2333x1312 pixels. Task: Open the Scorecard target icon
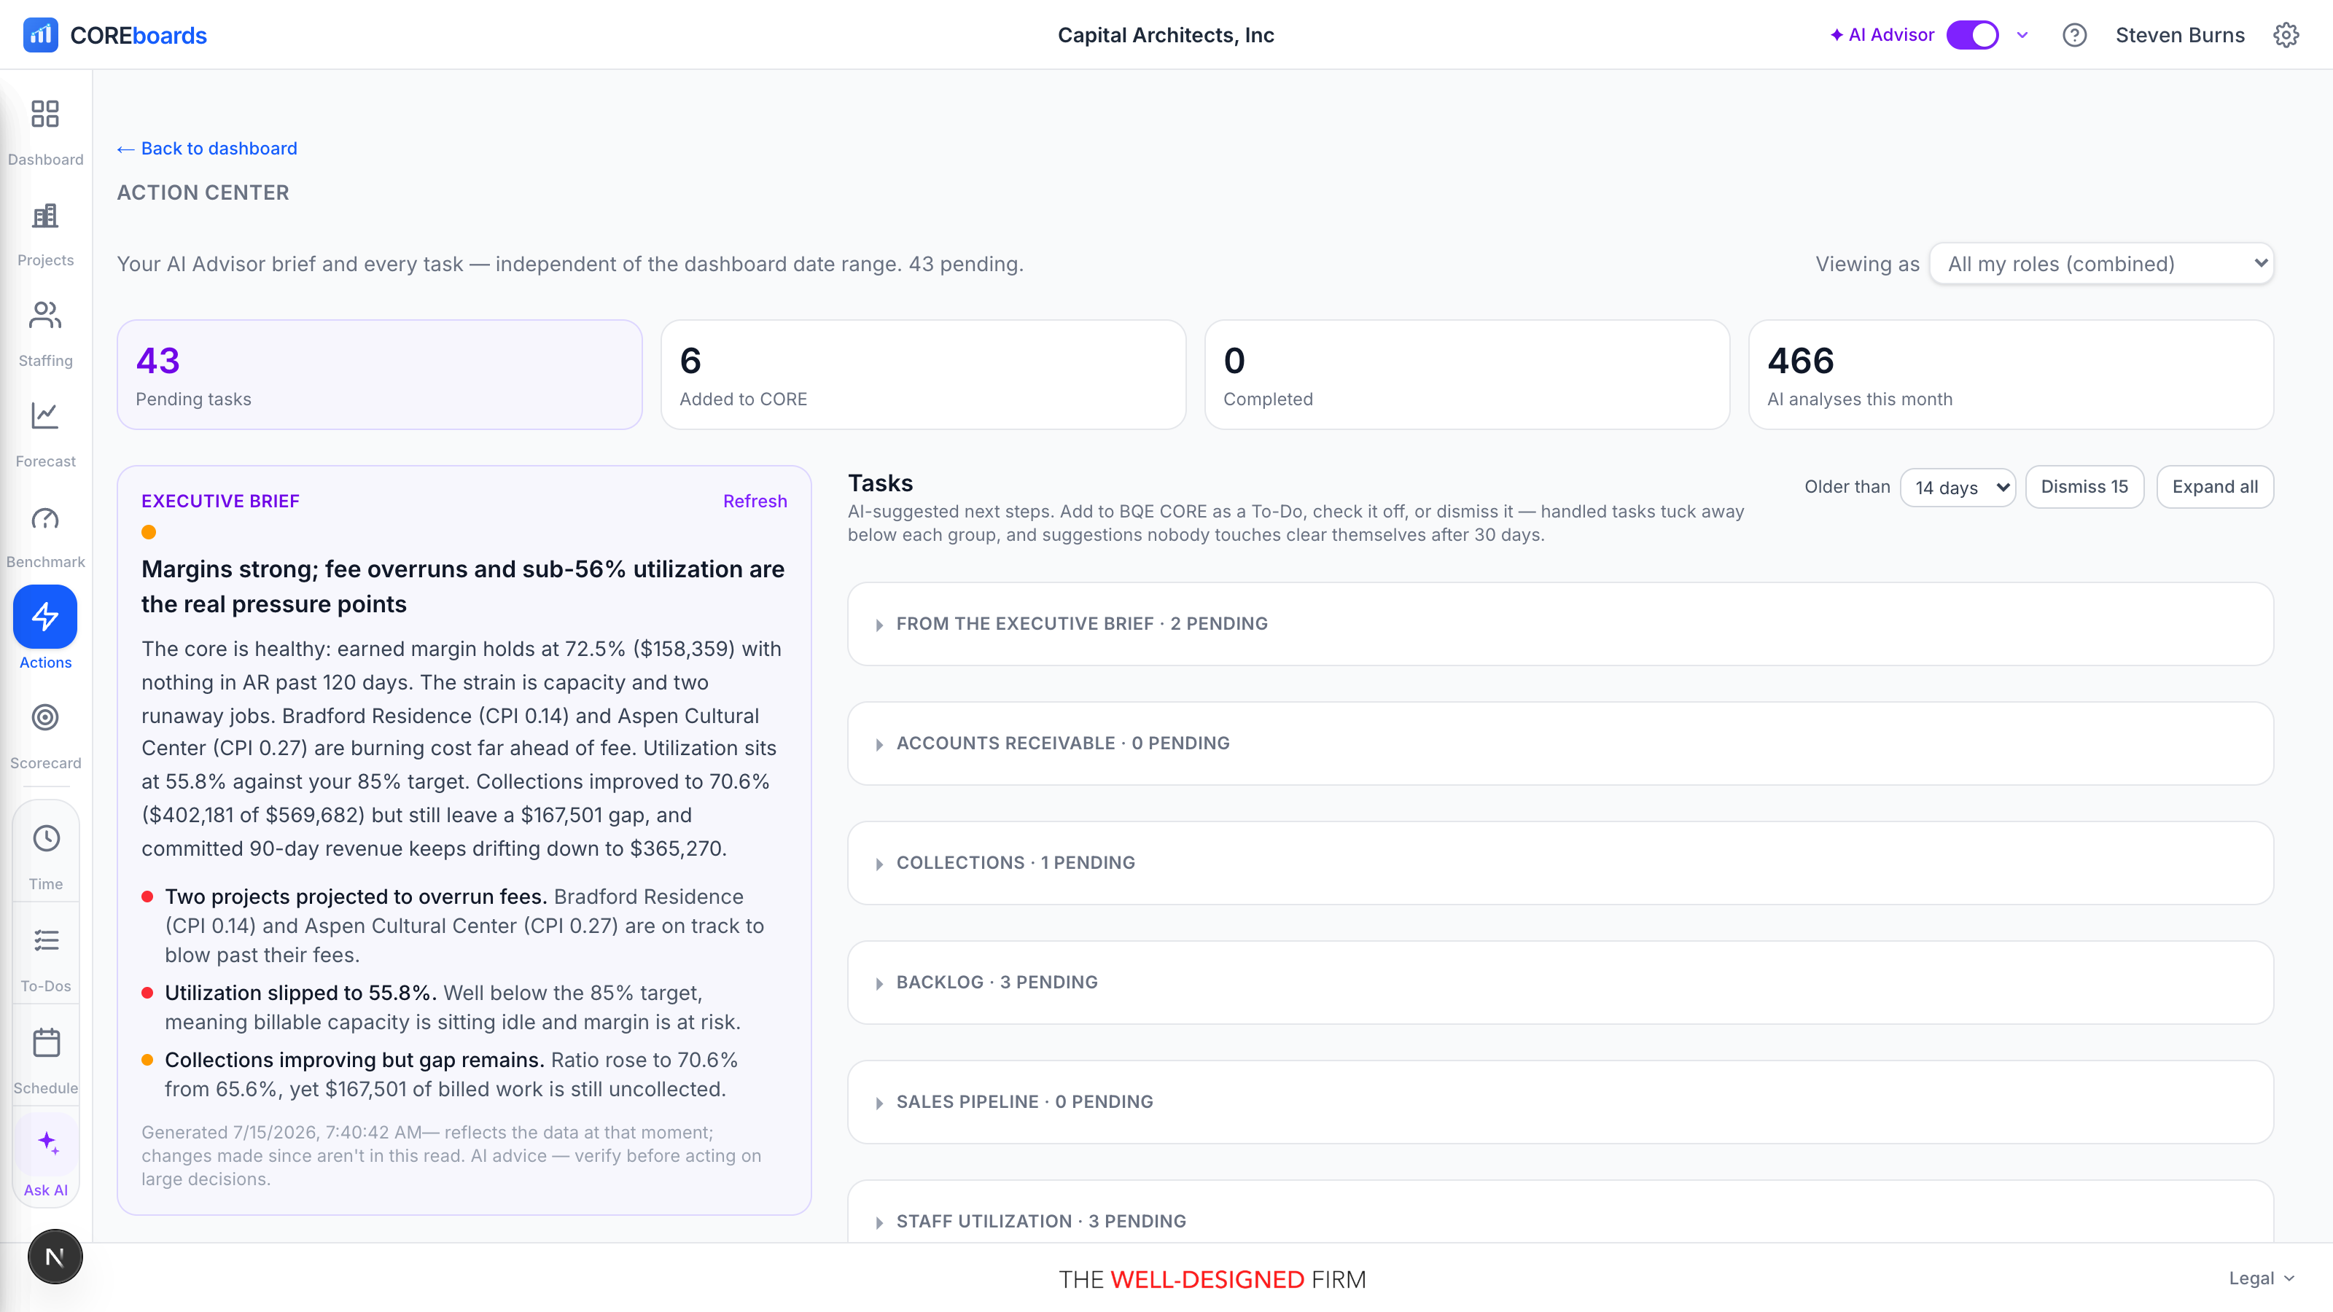pos(45,717)
